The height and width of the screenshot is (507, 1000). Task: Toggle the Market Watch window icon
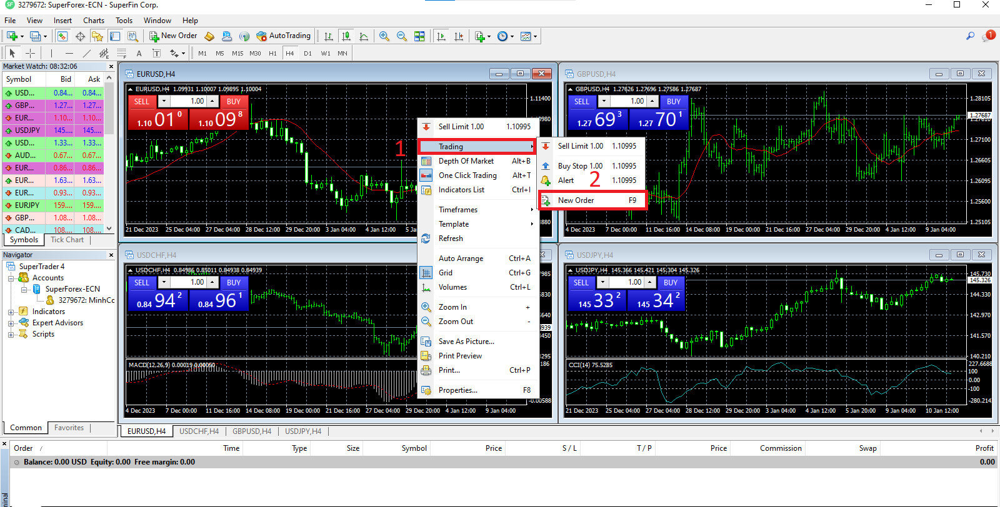[63, 36]
